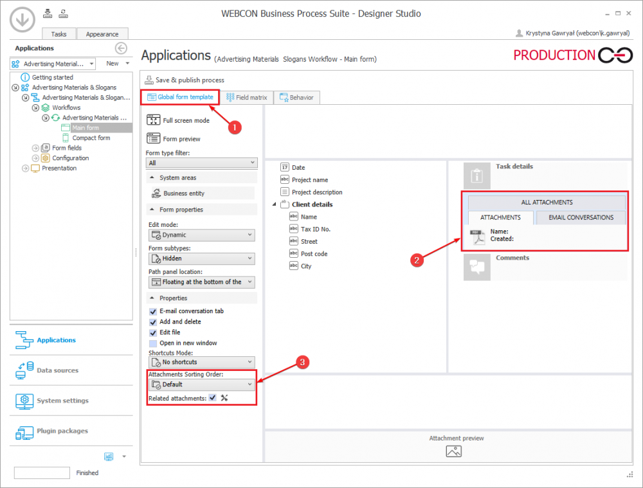The width and height of the screenshot is (643, 488).
Task: Enable the Open in new window checkbox
Action: tap(153, 343)
